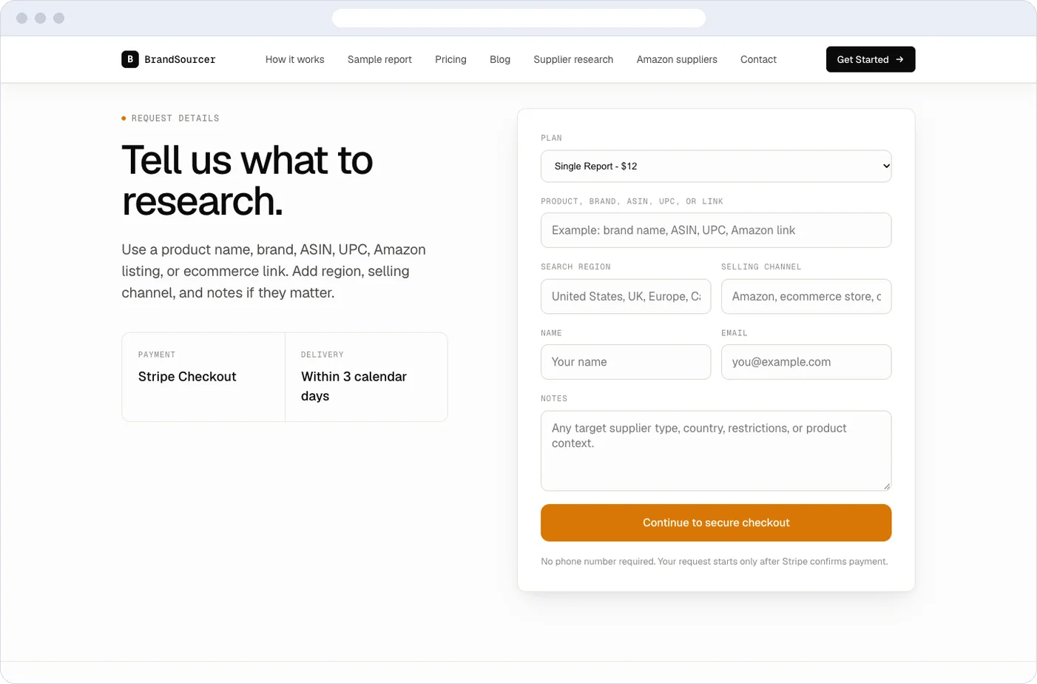The width and height of the screenshot is (1037, 684).
Task: Select the Selling Channel input
Action: [806, 296]
